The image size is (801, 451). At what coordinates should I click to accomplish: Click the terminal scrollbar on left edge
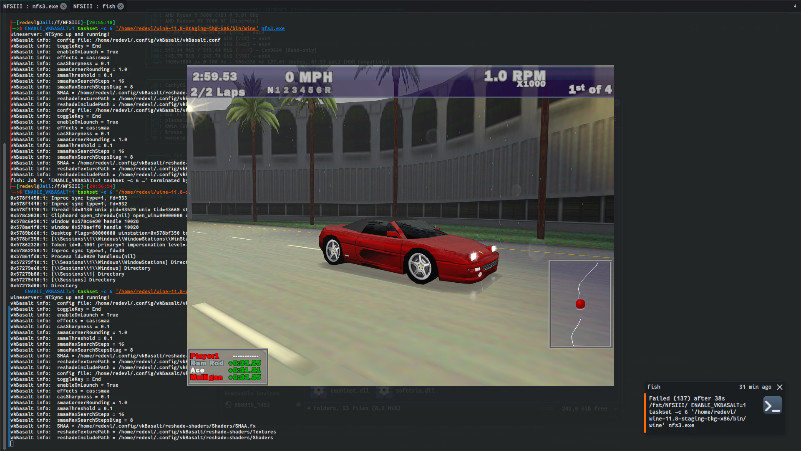click(4, 292)
